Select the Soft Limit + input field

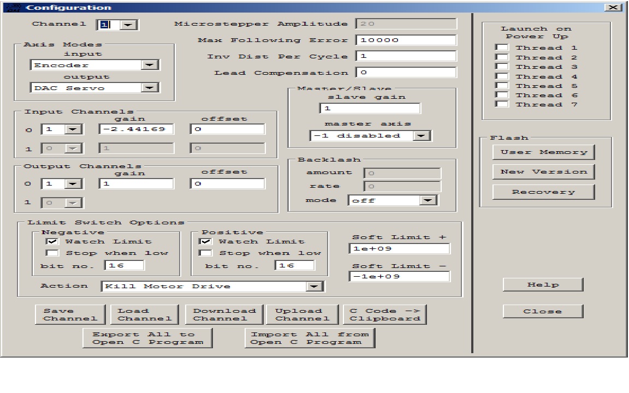[x=399, y=249]
